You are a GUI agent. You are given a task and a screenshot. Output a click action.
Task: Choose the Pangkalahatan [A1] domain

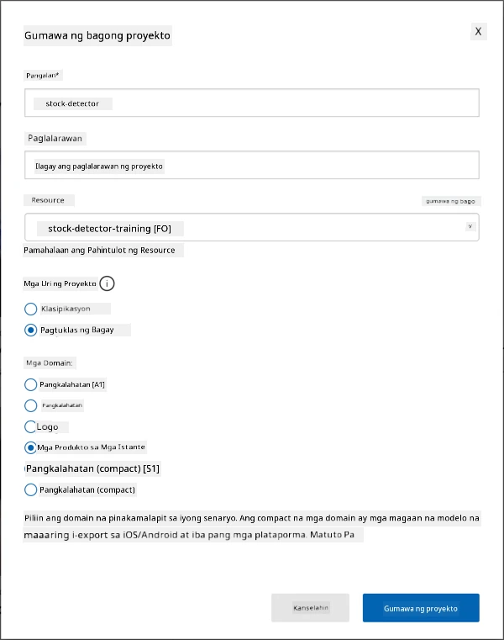(30, 384)
